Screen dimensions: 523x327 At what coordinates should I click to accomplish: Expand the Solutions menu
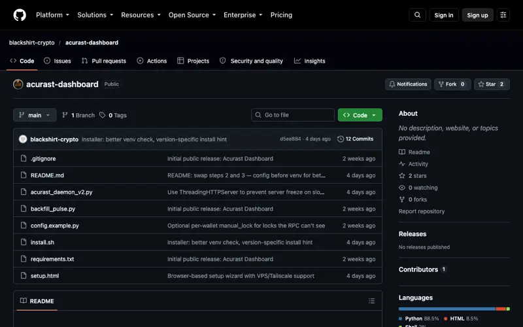point(95,15)
